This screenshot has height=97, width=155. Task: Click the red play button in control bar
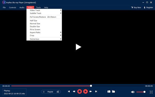click(86, 92)
